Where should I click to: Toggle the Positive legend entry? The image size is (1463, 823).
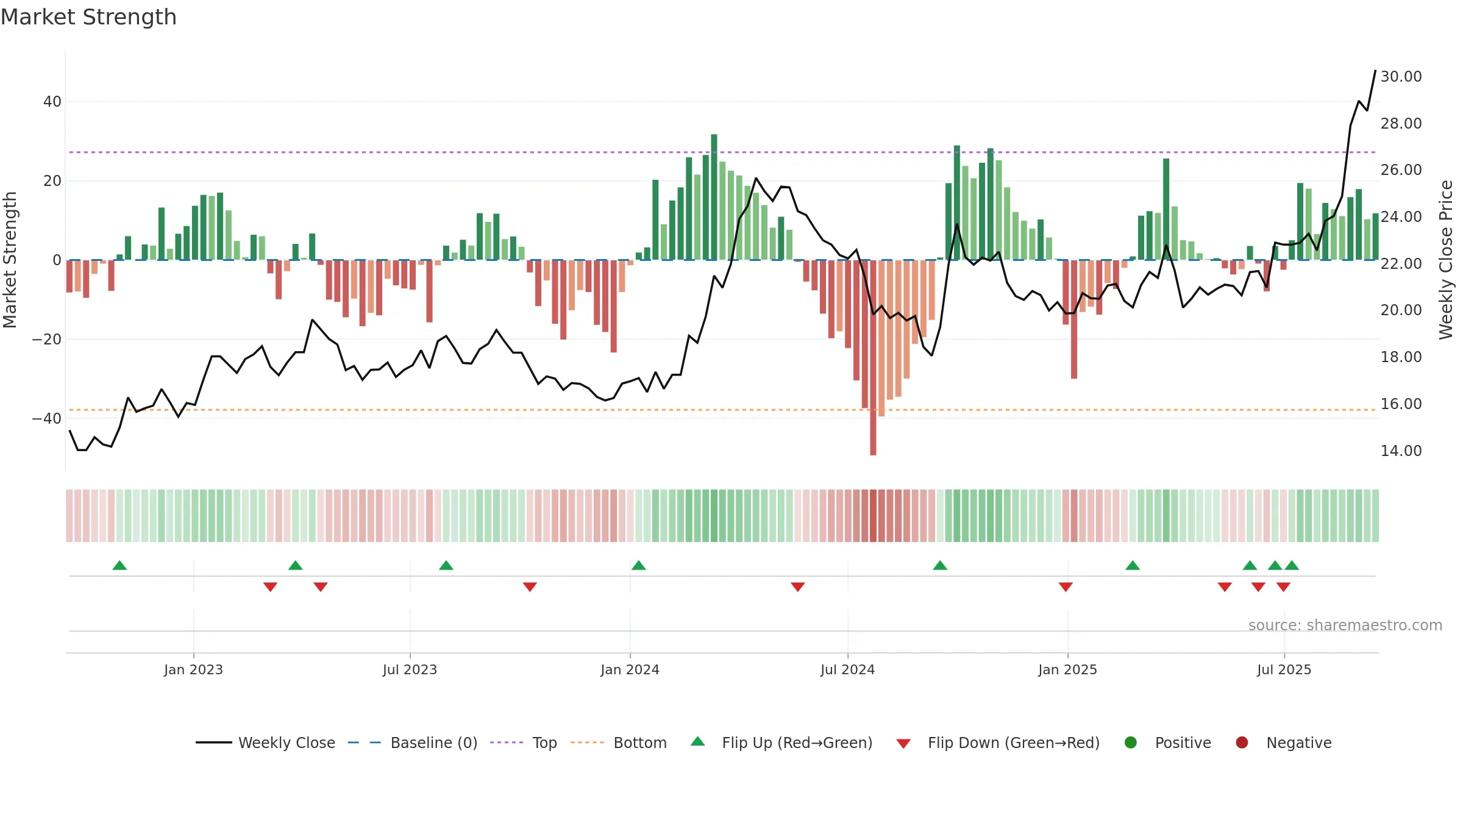1167,743
